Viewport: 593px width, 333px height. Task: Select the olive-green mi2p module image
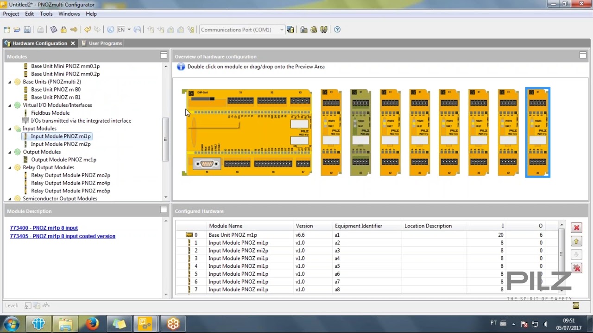pos(360,132)
